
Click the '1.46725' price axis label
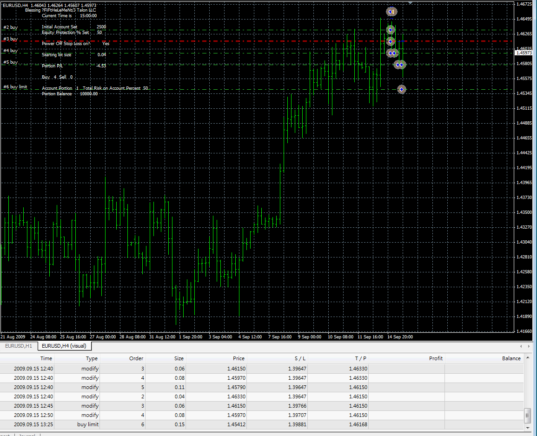click(524, 4)
